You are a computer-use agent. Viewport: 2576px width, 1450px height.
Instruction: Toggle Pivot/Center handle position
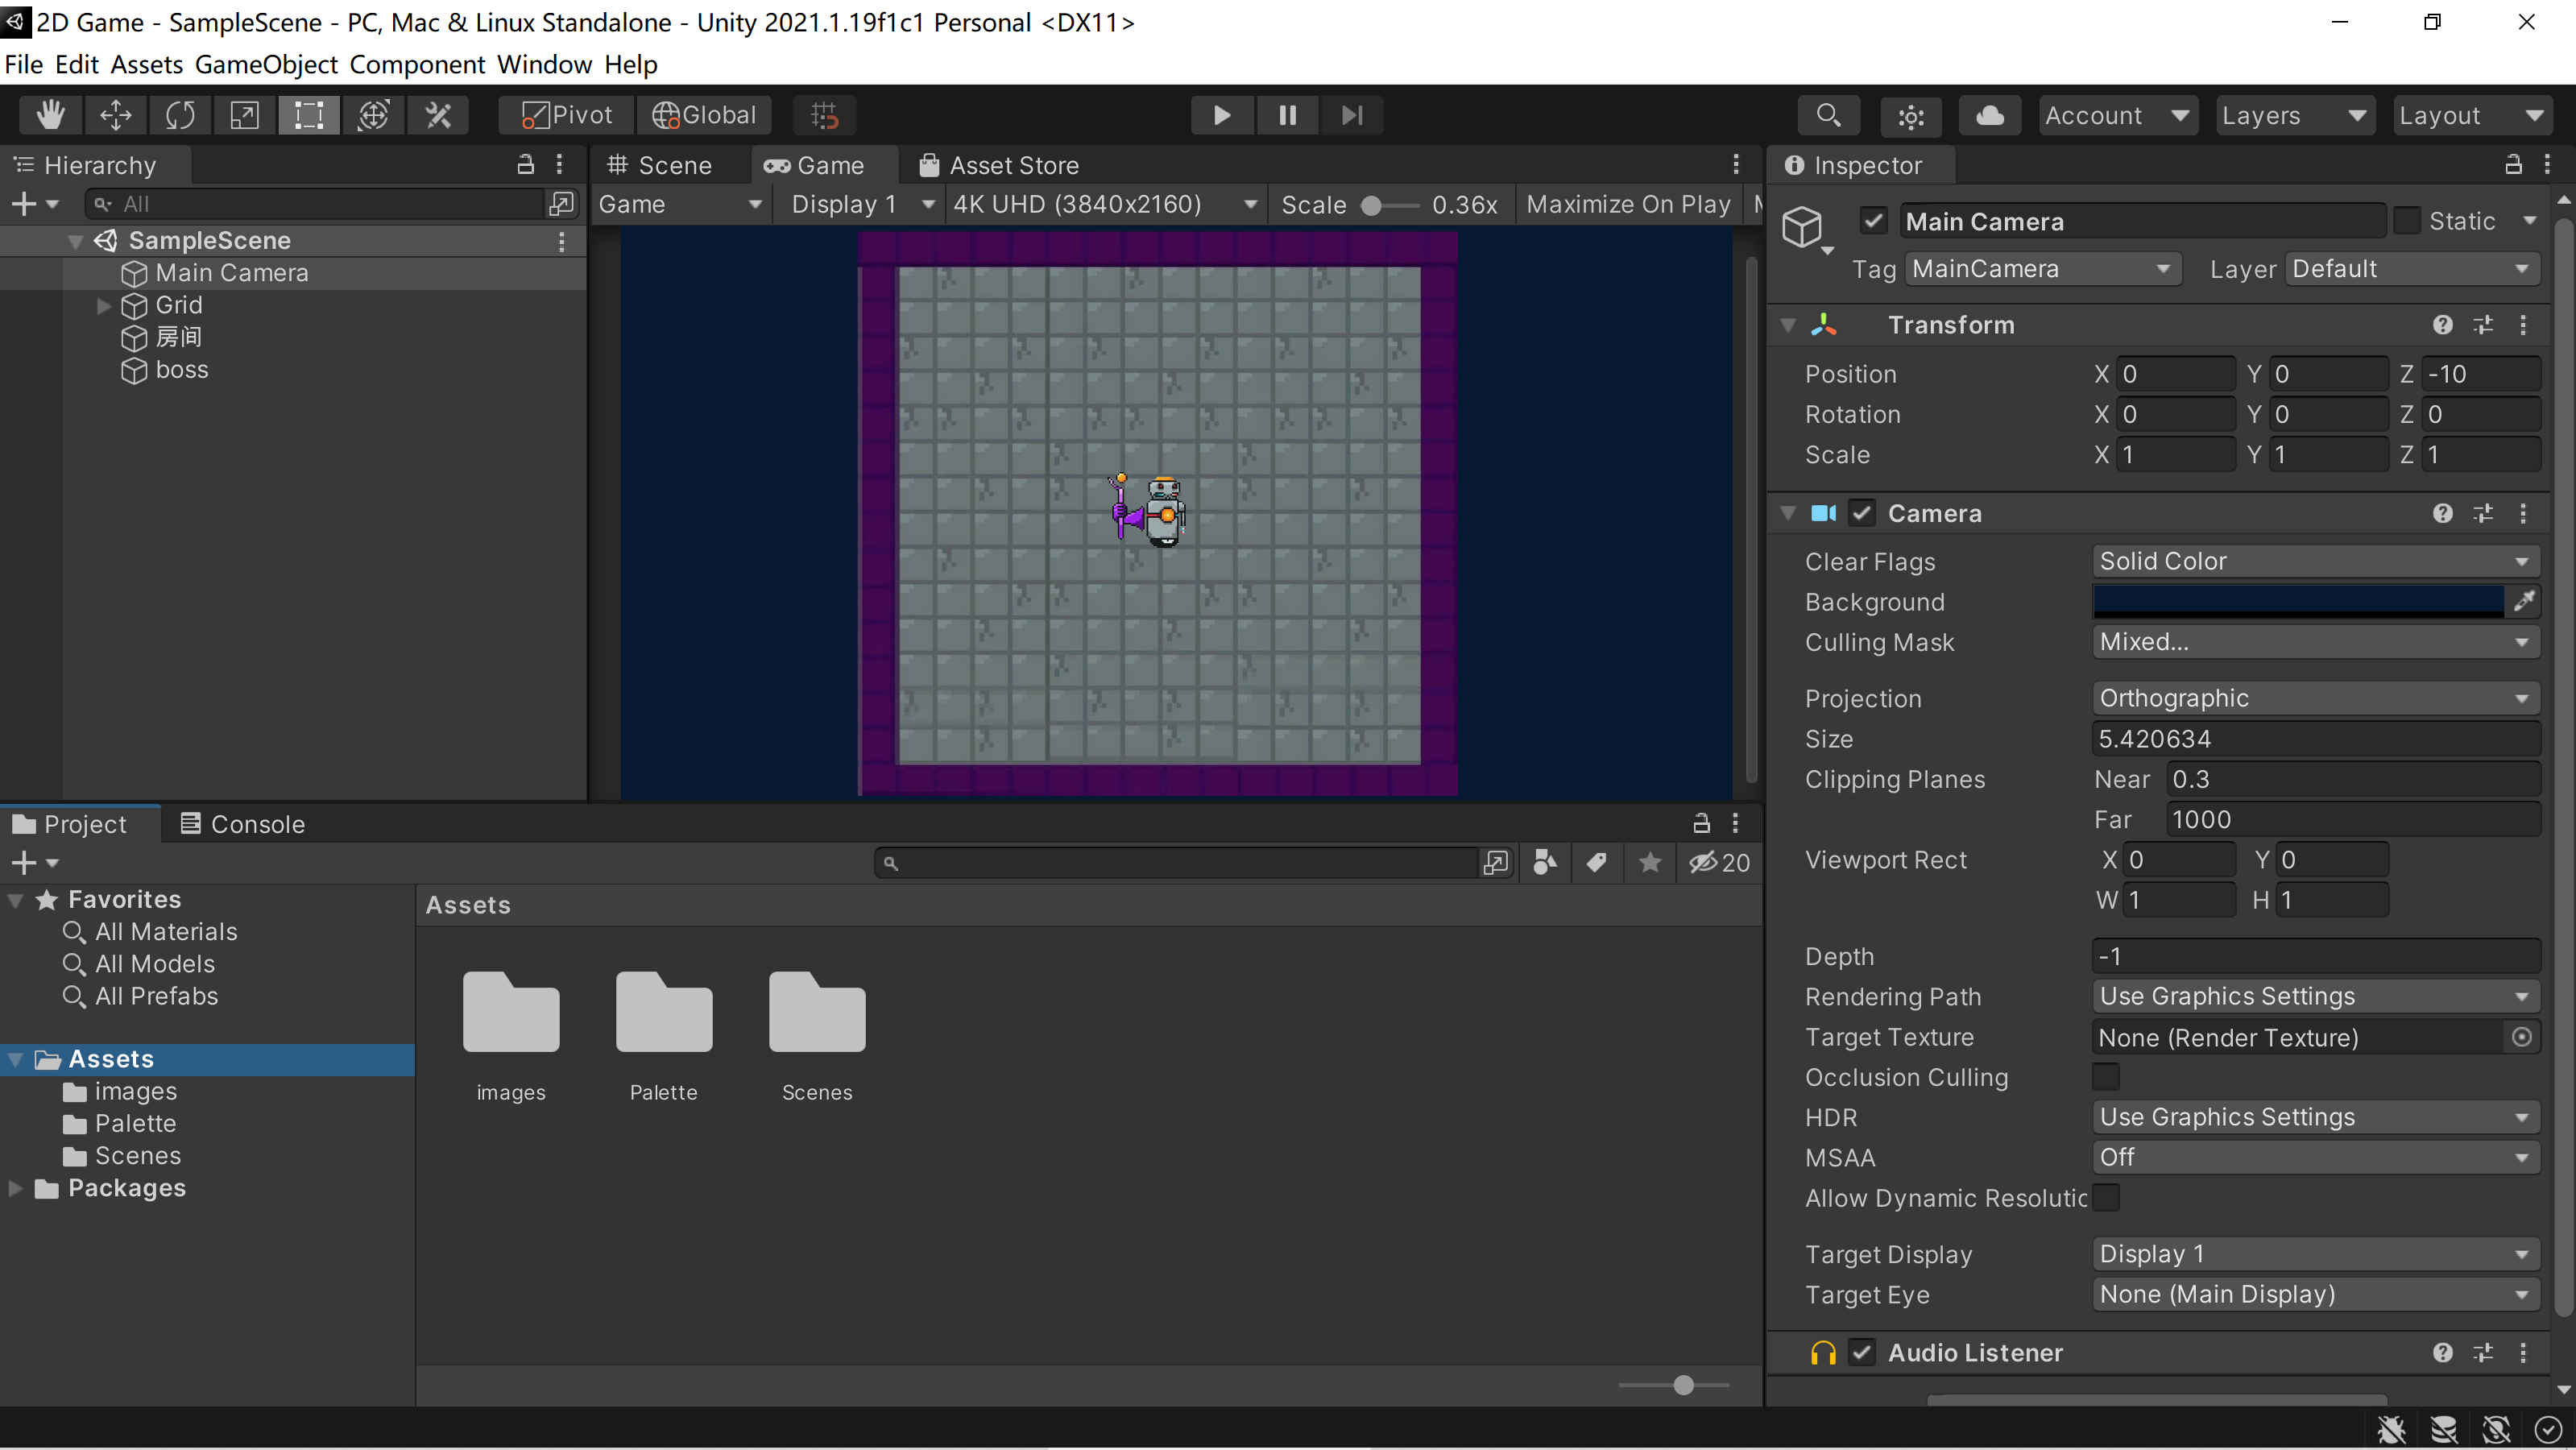[x=566, y=115]
